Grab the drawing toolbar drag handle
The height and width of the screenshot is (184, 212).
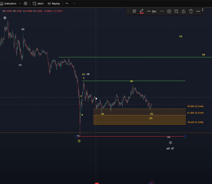tap(129, 11)
